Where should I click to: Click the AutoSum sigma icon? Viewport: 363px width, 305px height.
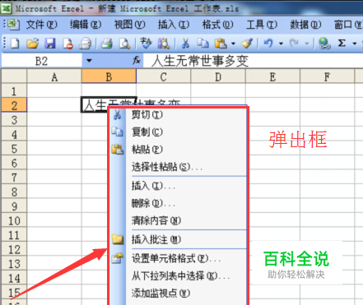[x=342, y=44]
